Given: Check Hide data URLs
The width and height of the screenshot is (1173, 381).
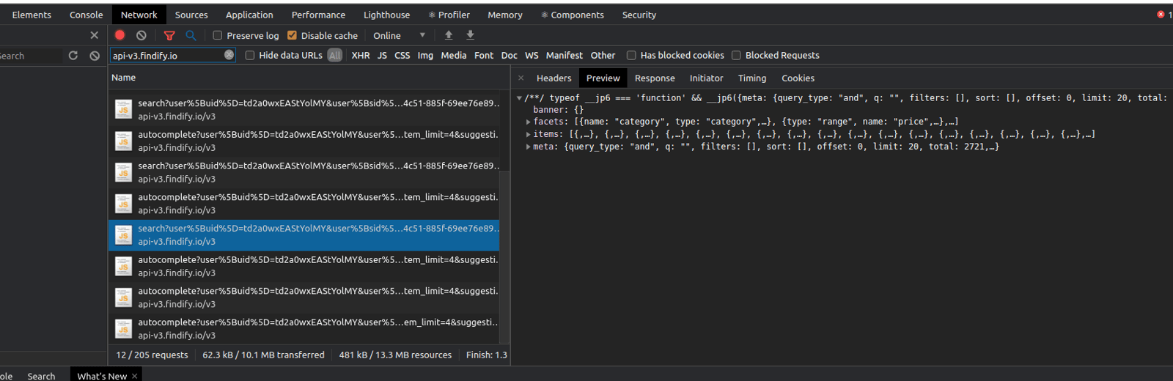Looking at the screenshot, I should tap(250, 55).
